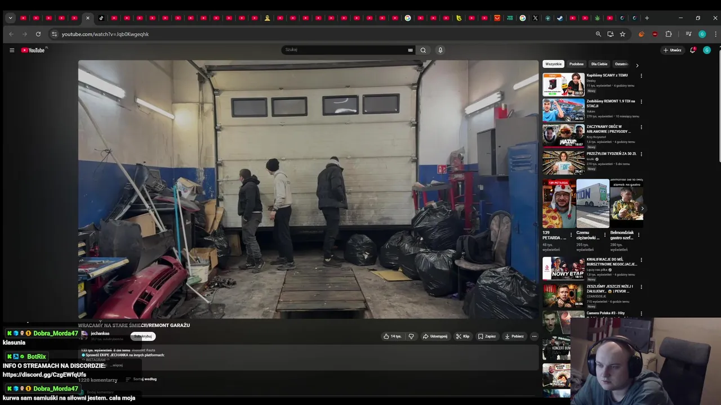The width and height of the screenshot is (721, 405).
Task: Dislike the video with thumbs-down
Action: 411,336
